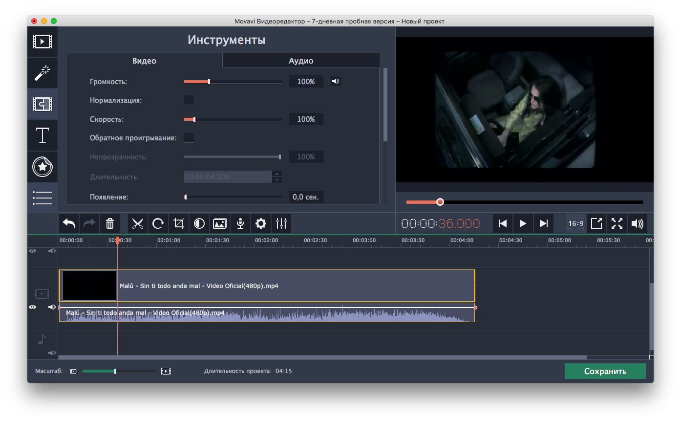
Task: Click the Масштаб zoom slider
Action: (x=119, y=371)
